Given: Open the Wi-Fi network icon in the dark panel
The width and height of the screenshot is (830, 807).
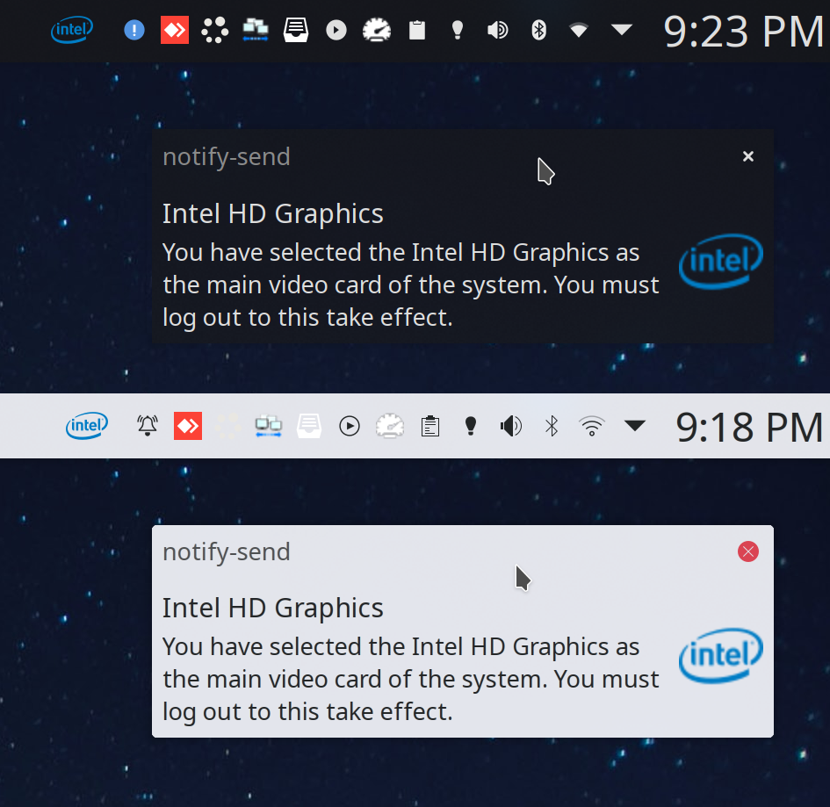Looking at the screenshot, I should coord(579,30).
